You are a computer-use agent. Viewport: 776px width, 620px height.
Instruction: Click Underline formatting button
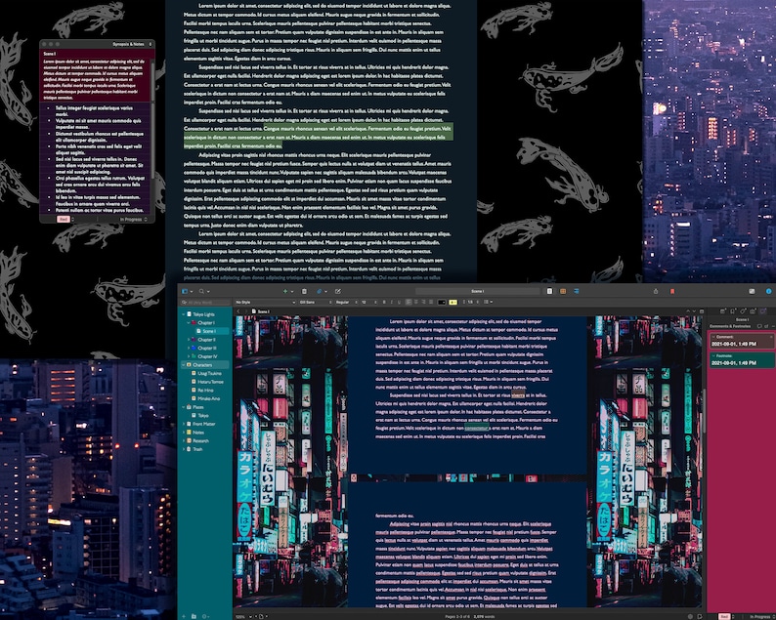tap(399, 302)
